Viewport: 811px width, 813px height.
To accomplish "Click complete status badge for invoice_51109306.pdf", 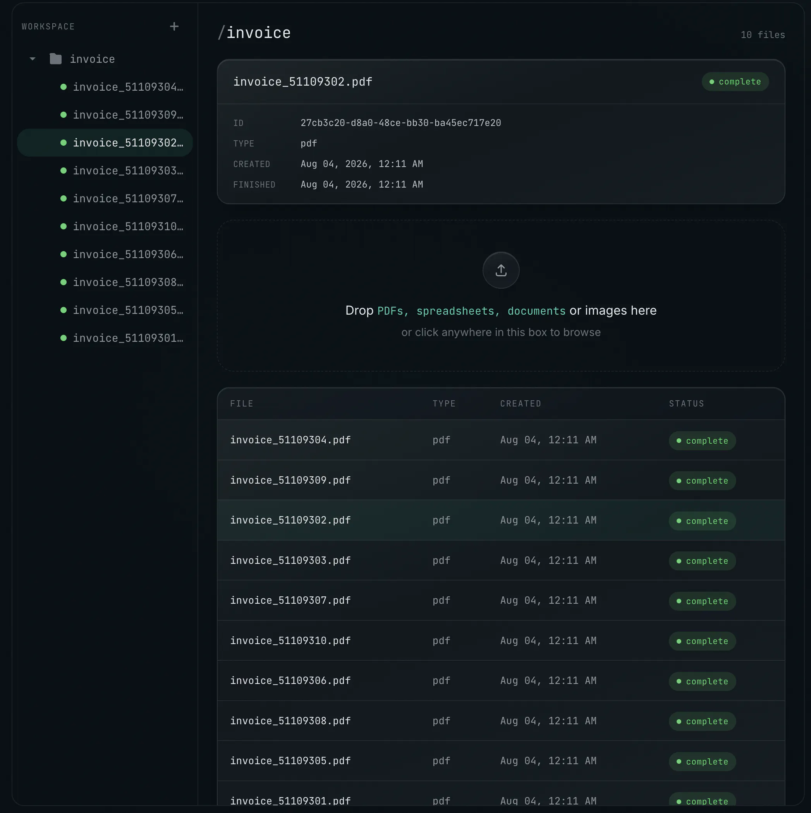I will click(x=702, y=681).
